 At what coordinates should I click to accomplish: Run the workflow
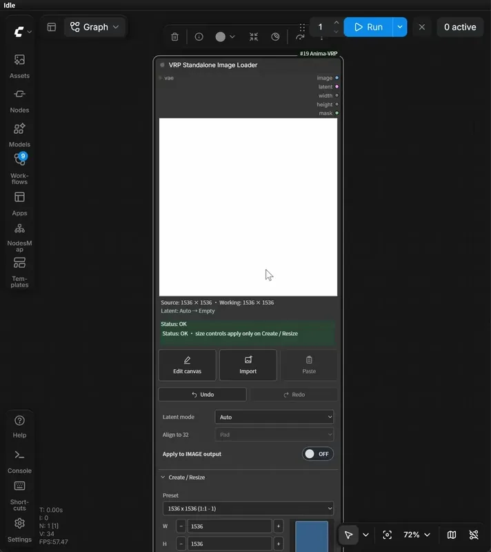tap(368, 27)
